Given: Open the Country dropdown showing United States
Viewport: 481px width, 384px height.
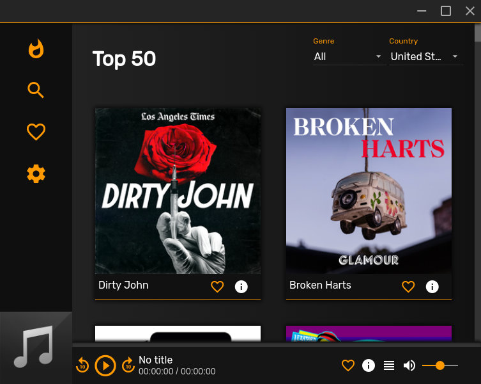Looking at the screenshot, I should point(425,56).
